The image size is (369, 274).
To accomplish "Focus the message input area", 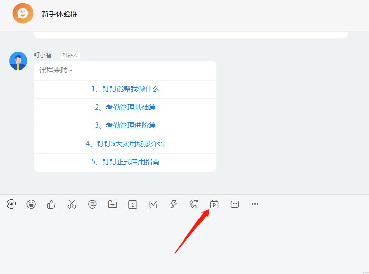I will click(x=184, y=243).
